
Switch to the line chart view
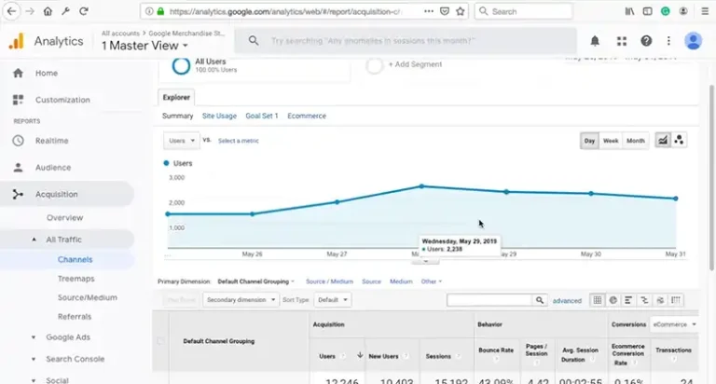coord(663,140)
